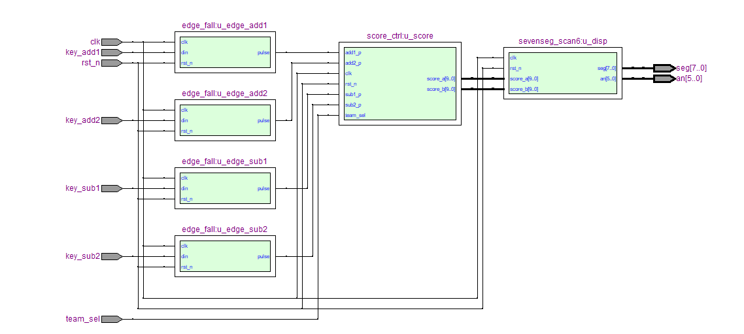Select the sub2_p port on u_score
The height and width of the screenshot is (334, 744).
[353, 105]
